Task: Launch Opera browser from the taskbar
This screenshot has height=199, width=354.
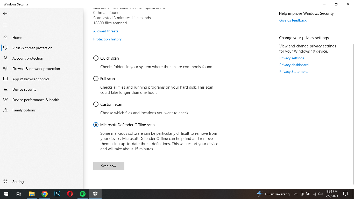Action: [x=70, y=194]
